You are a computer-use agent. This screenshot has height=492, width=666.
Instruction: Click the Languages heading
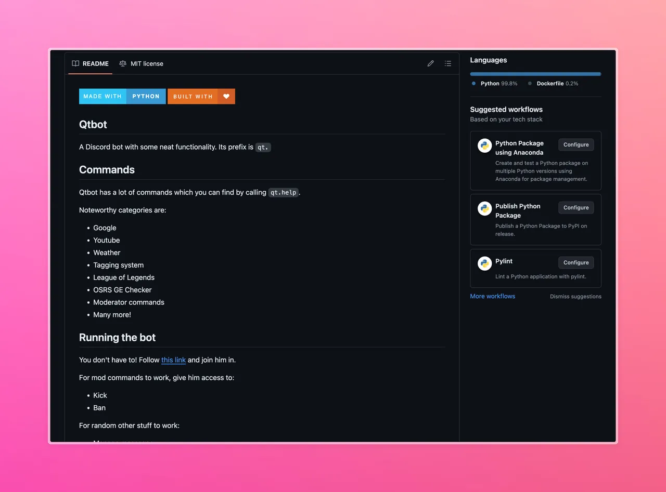[x=488, y=60]
